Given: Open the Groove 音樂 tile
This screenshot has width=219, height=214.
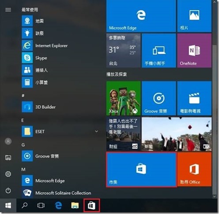Looking at the screenshot, I should tap(159, 98).
